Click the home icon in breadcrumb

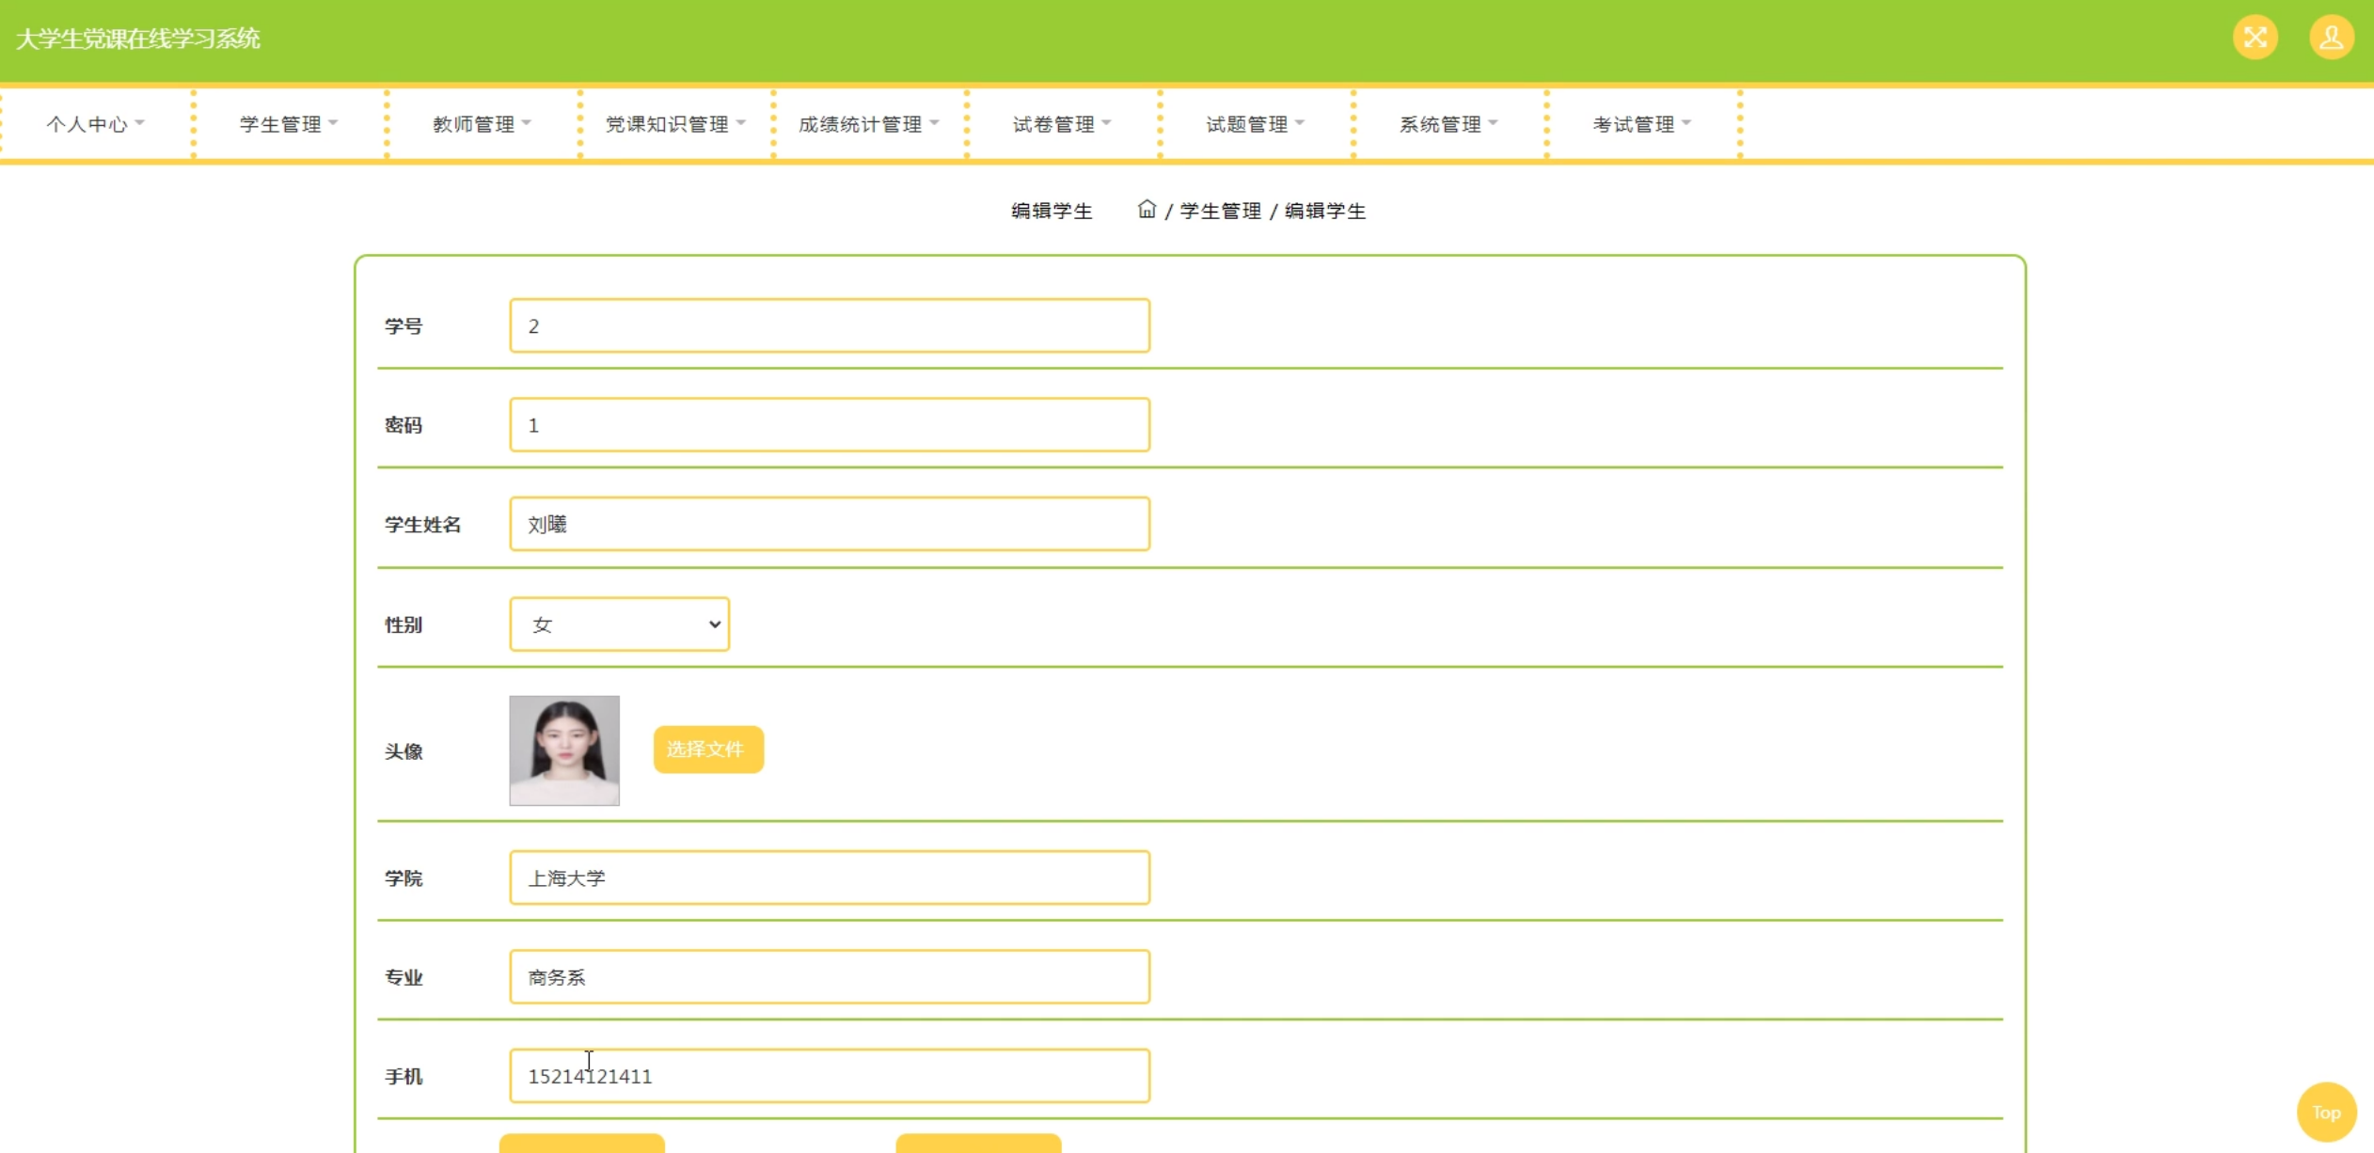(x=1146, y=209)
